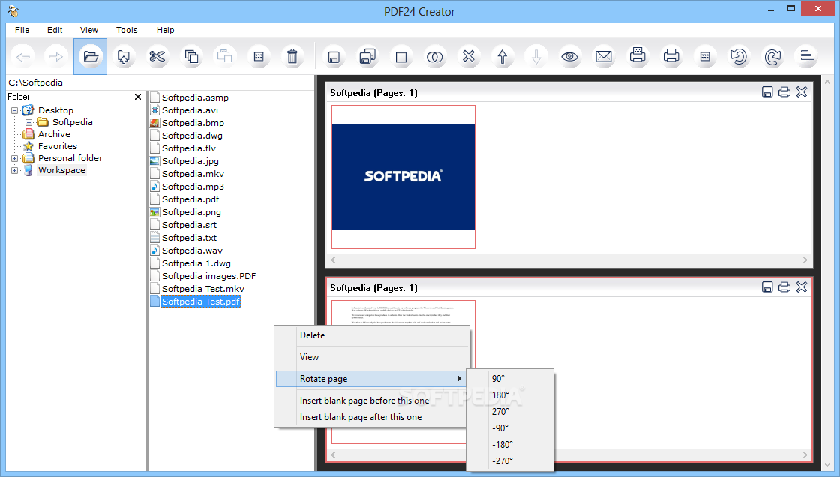Click the scissors cut icon in toolbar
This screenshot has height=477, width=840.
(157, 57)
